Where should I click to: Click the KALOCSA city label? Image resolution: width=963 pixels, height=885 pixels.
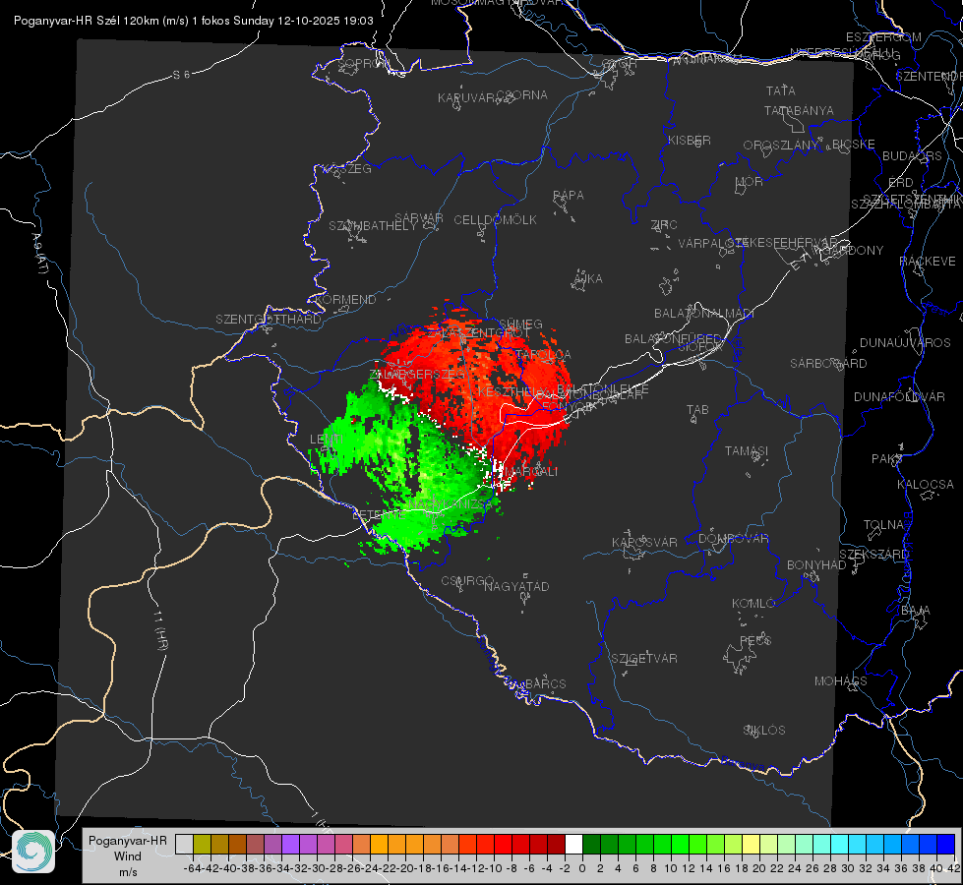click(926, 485)
